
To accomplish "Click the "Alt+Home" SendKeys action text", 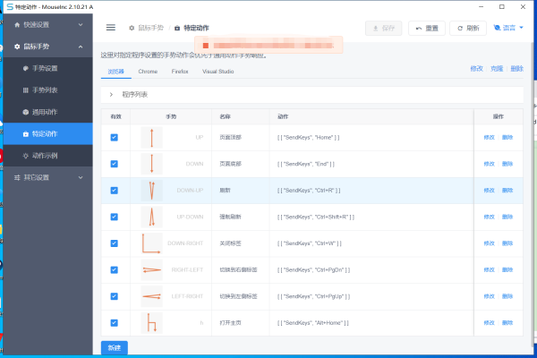I will pyautogui.click(x=313, y=323).
